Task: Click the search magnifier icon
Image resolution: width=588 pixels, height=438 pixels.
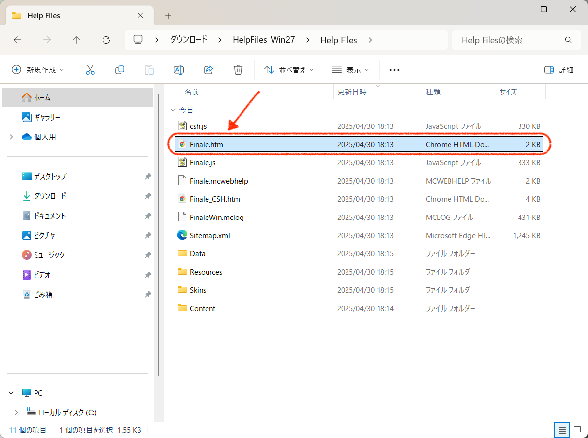Action: point(568,40)
